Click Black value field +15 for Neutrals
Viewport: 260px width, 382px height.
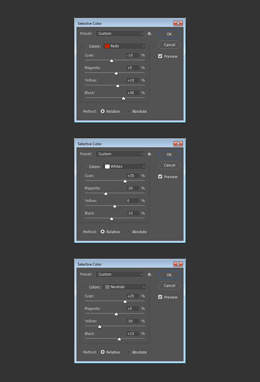click(133, 334)
